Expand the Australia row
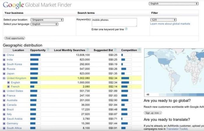Image resolution: width=204 pixels, height=131 pixels. click(x=4, y=100)
